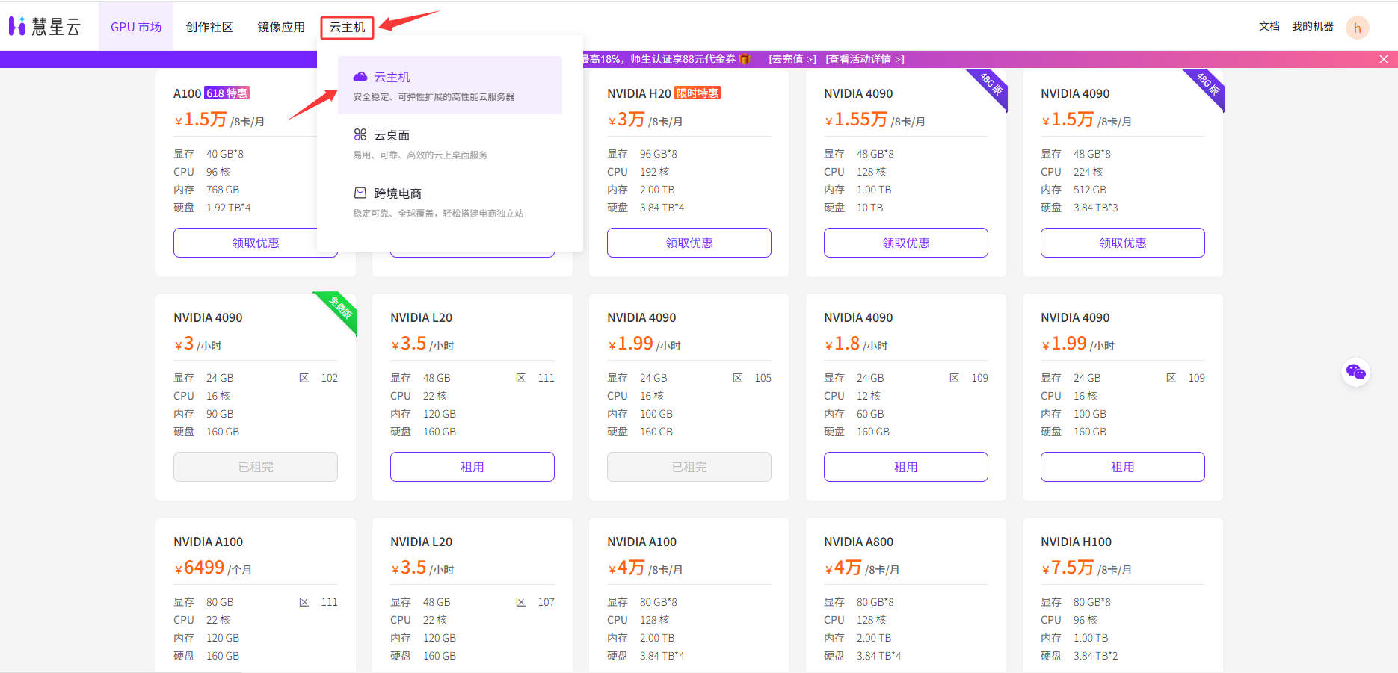Click the 3.84 TB*2 disk value
1398x673 pixels.
1096,656
